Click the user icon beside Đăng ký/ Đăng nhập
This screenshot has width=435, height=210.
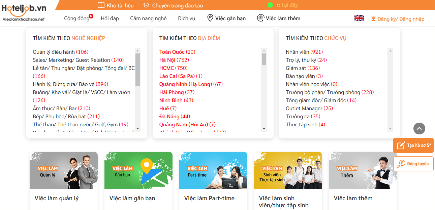373,19
